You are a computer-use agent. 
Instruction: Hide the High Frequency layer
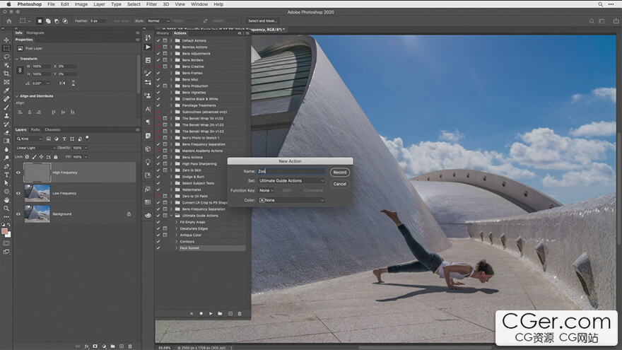point(18,173)
